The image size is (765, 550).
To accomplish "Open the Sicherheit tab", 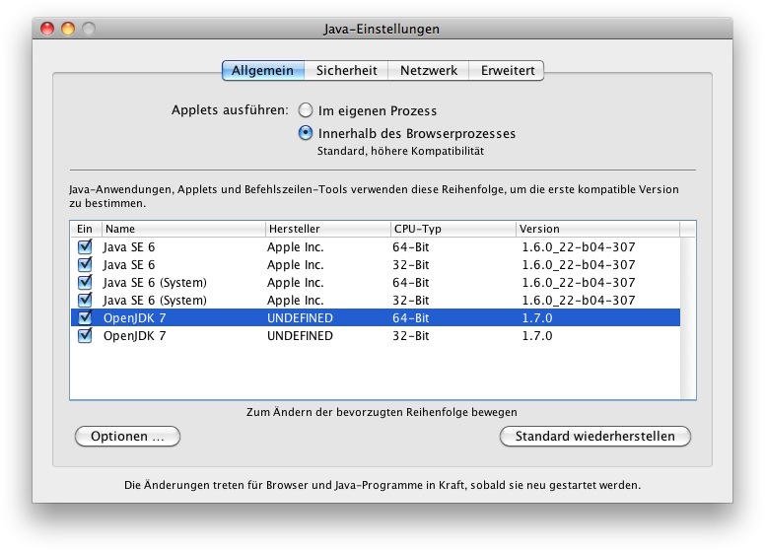I will [346, 70].
